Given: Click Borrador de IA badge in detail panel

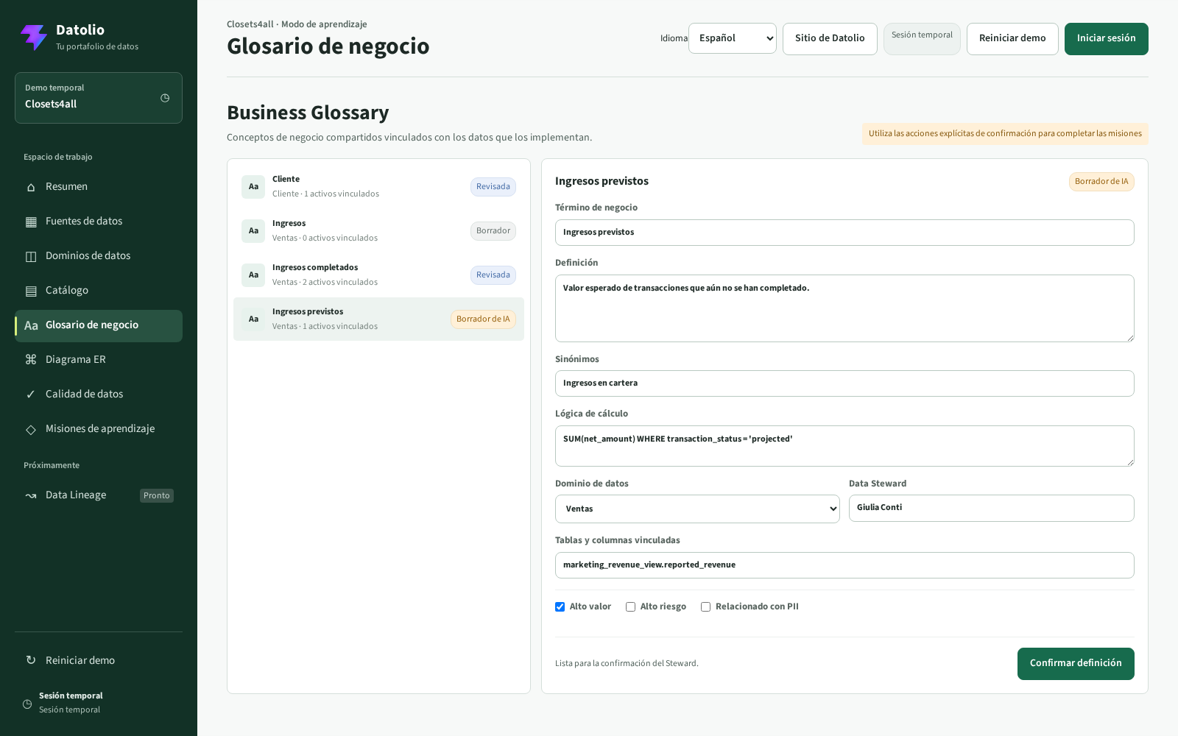Looking at the screenshot, I should point(1101,182).
